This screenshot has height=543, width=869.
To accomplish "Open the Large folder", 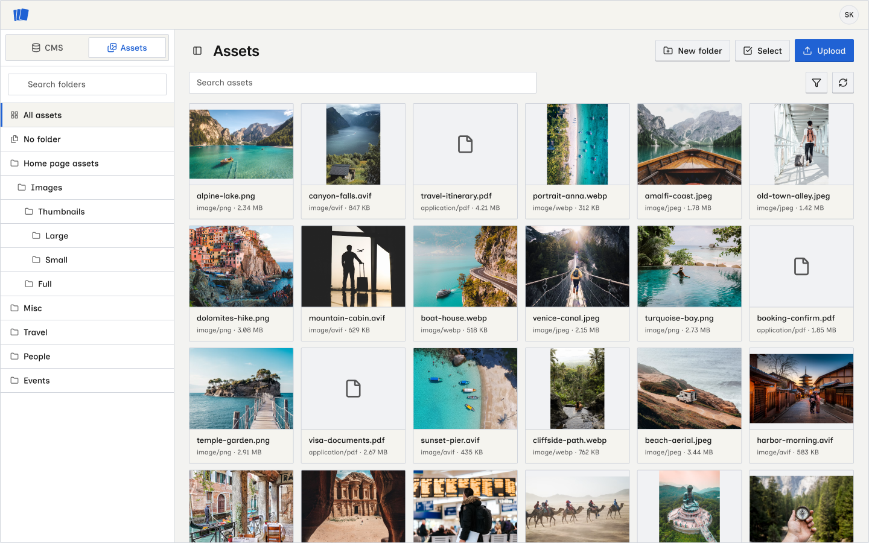I will click(88, 235).
